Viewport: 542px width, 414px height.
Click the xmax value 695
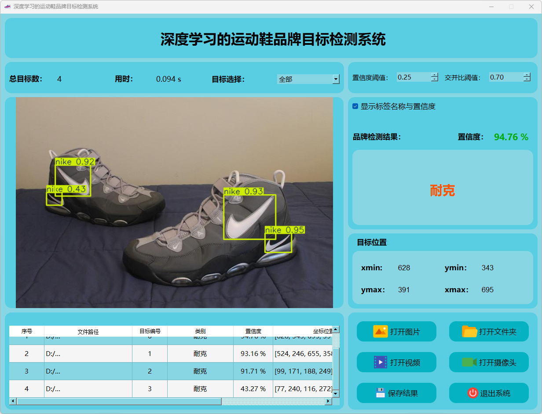[487, 290]
